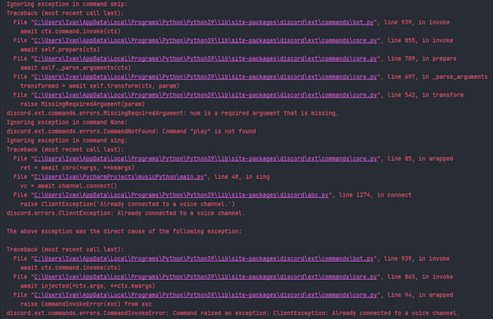Click 'await injected(*ctx.args, **ctx.kwargs)' line
493x319 pixels.
[88, 286]
